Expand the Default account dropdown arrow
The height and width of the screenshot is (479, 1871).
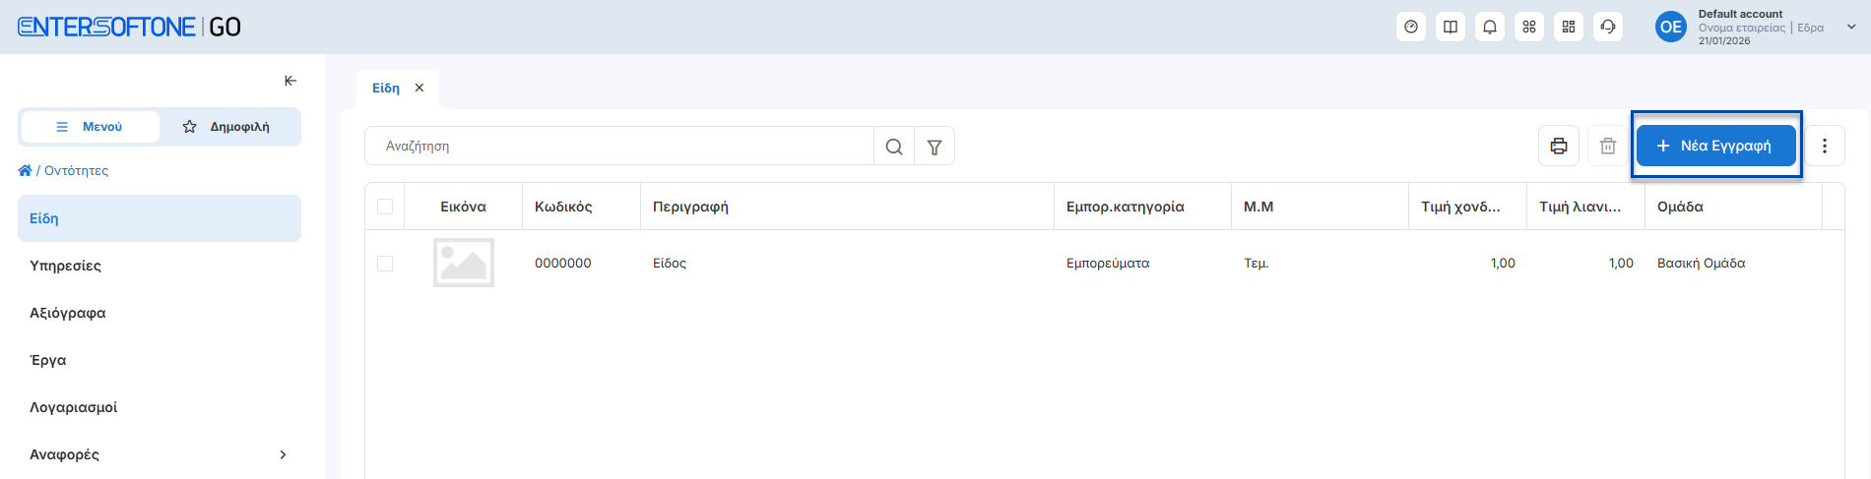(x=1851, y=27)
